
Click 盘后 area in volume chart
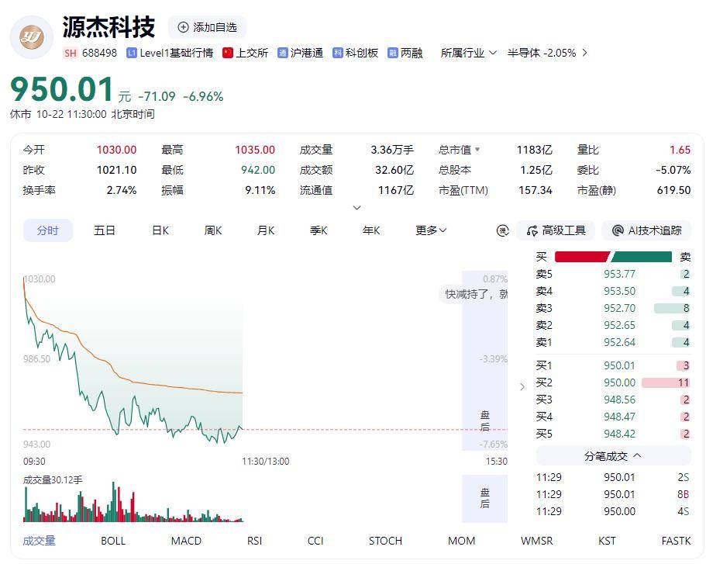(484, 498)
